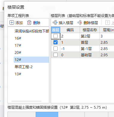Click 删除楼层 button text

[x=91, y=23]
